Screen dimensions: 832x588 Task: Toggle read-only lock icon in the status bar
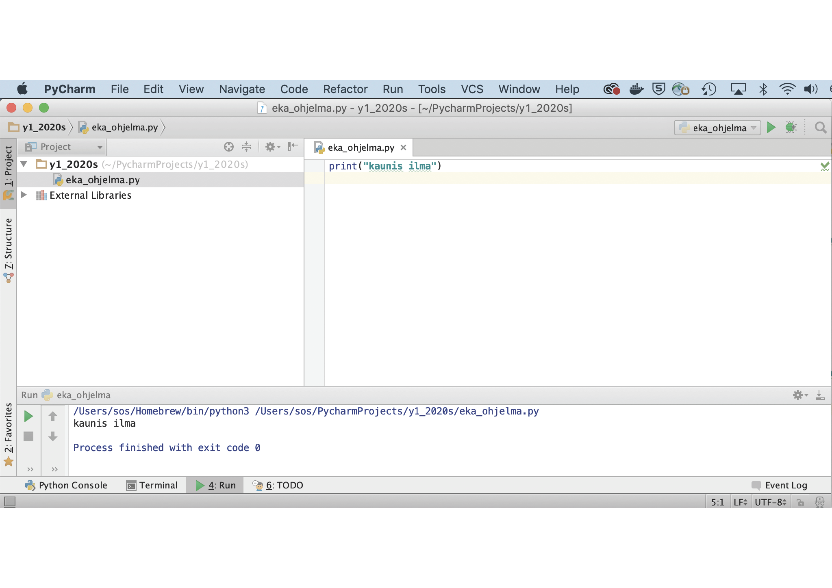(800, 503)
